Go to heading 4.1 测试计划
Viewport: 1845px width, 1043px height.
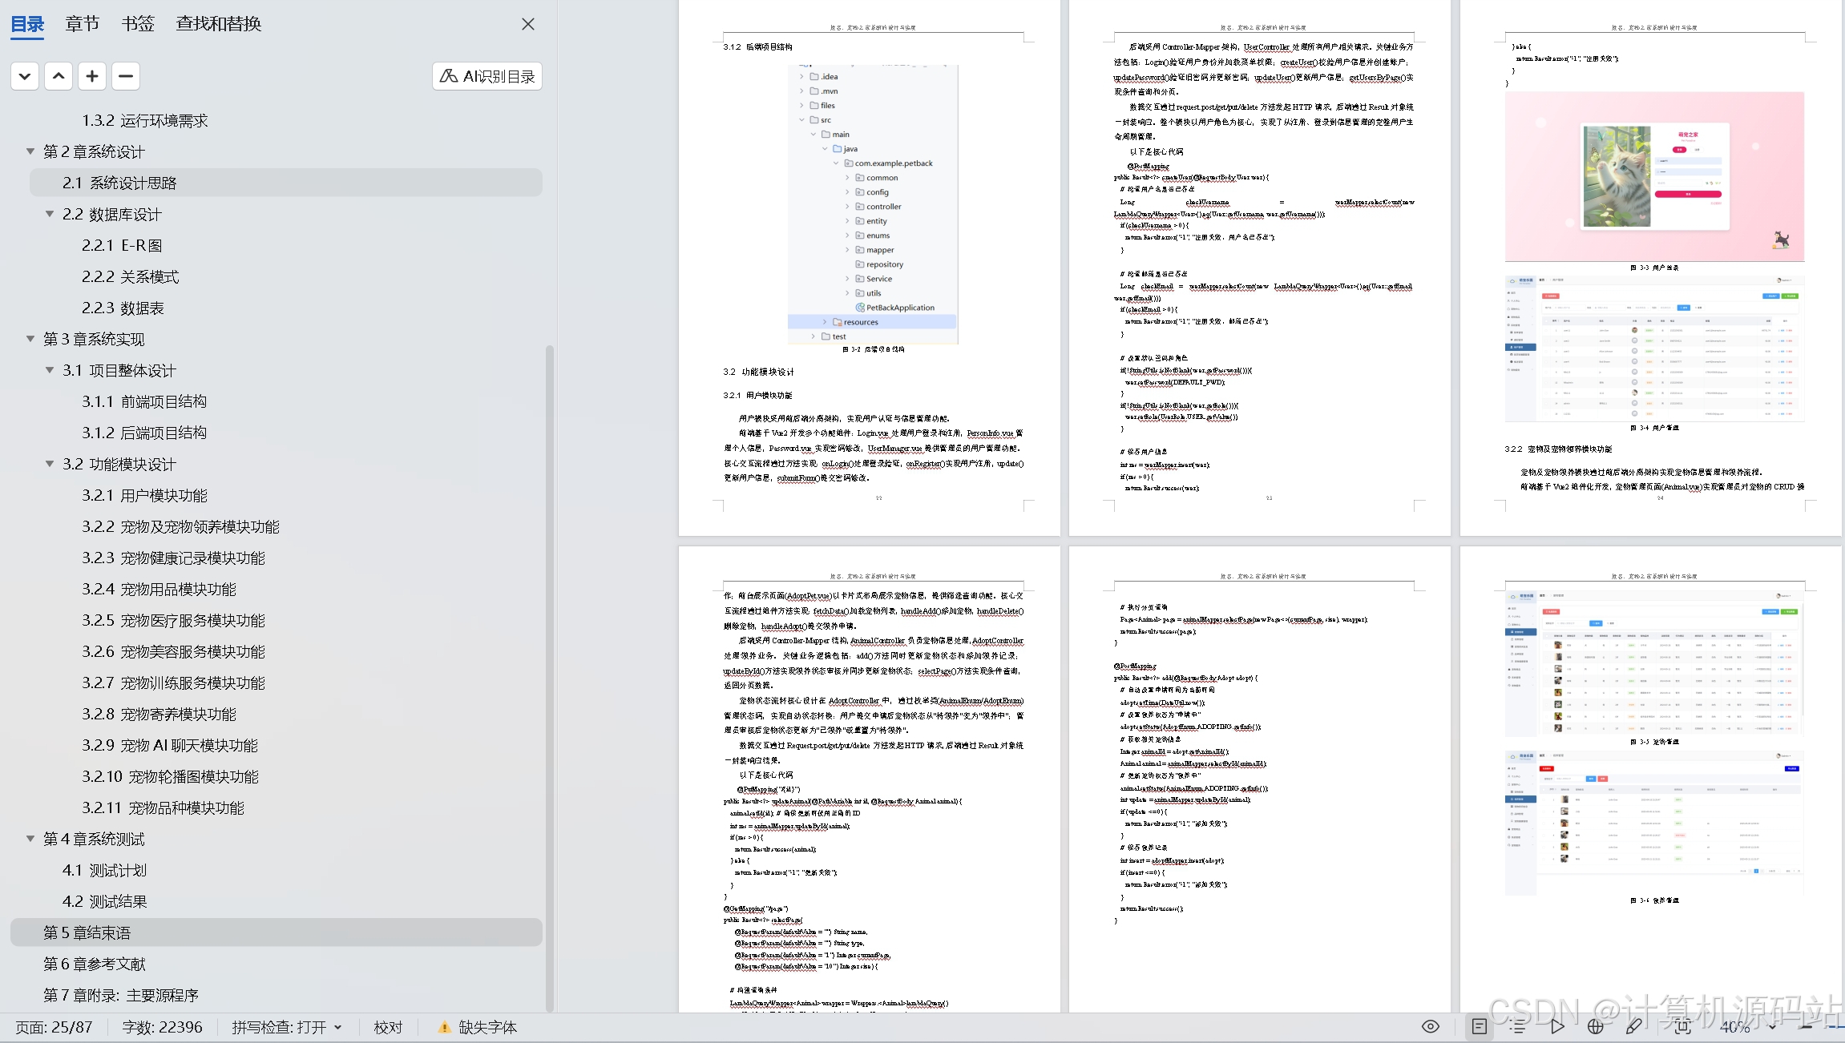pos(104,870)
